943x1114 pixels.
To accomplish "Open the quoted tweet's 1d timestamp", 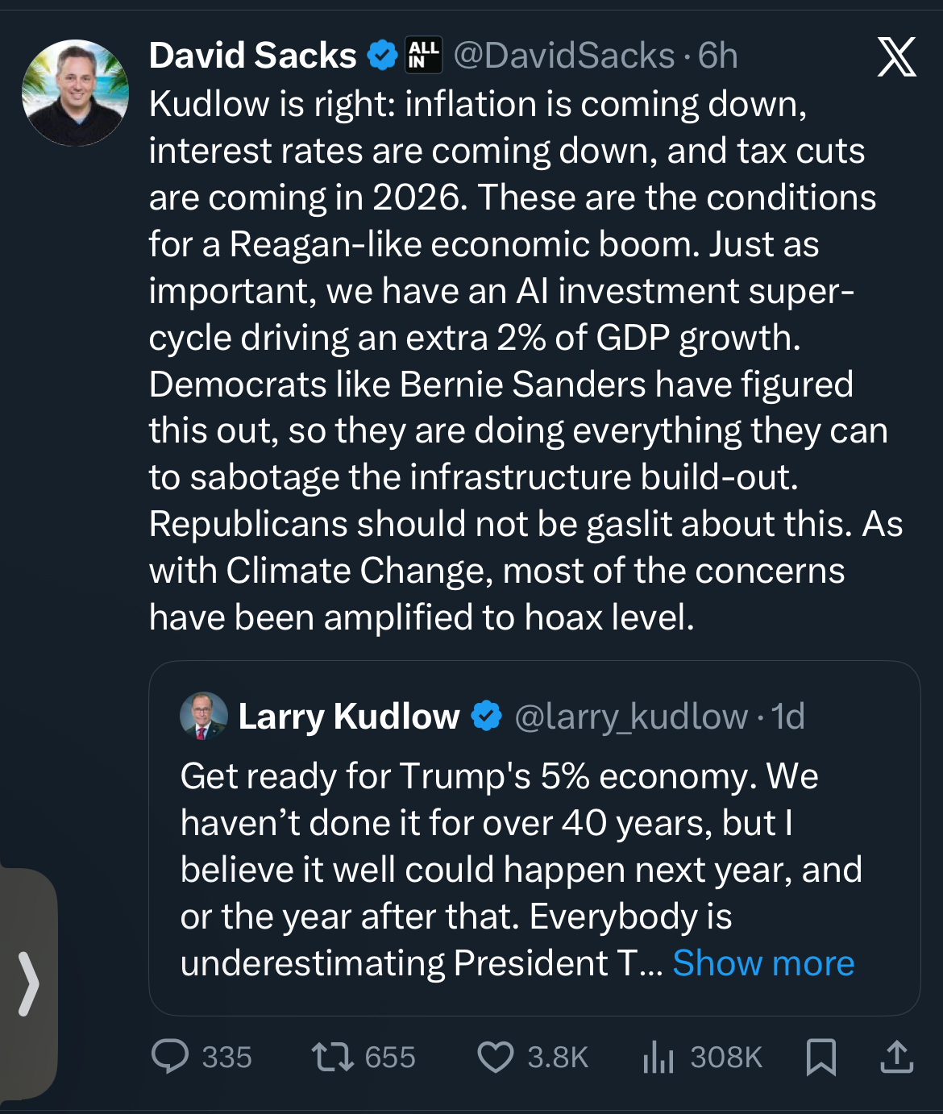I will click(787, 716).
